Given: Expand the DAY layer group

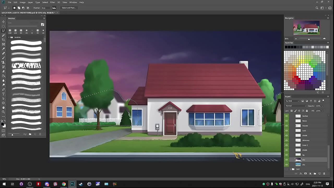Looking at the screenshot, I should pos(290,169).
